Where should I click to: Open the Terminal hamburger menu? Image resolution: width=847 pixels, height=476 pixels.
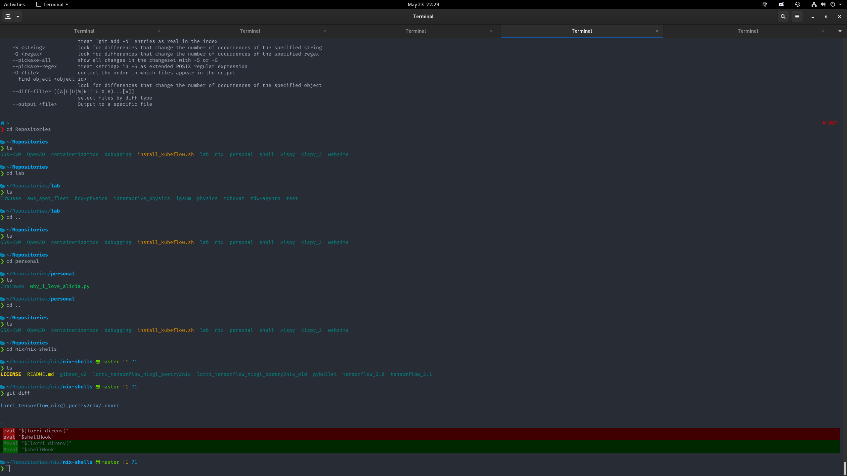pyautogui.click(x=797, y=17)
